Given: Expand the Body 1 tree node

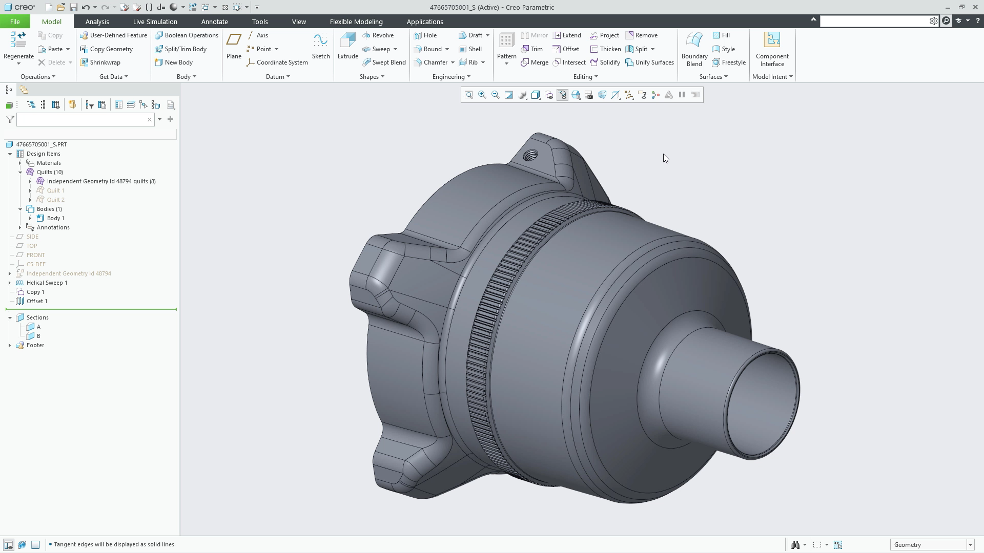Looking at the screenshot, I should tap(30, 218).
